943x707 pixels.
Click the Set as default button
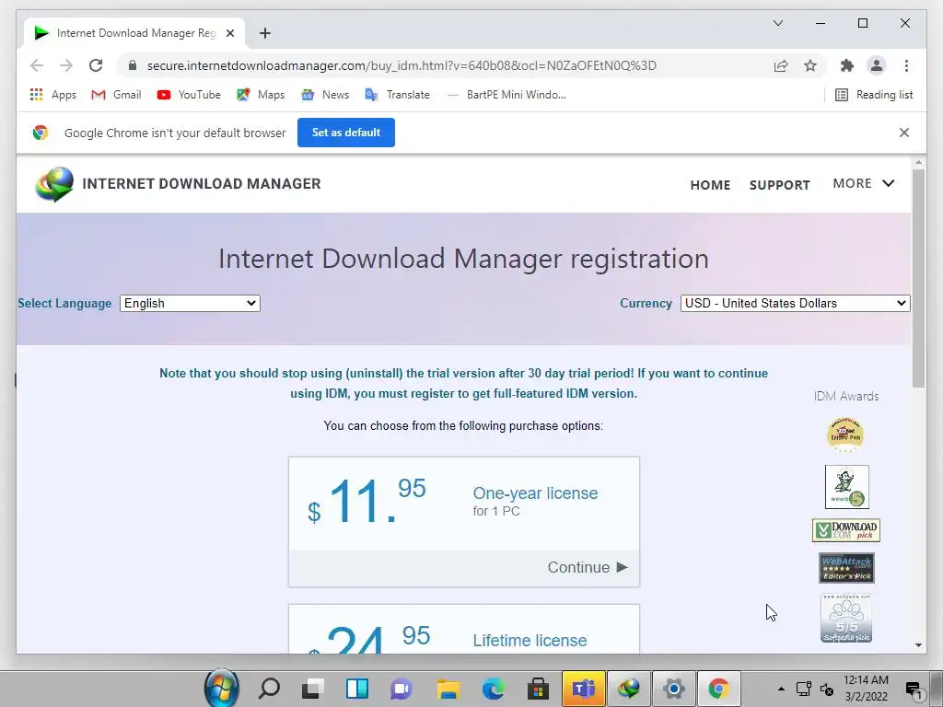coord(346,133)
